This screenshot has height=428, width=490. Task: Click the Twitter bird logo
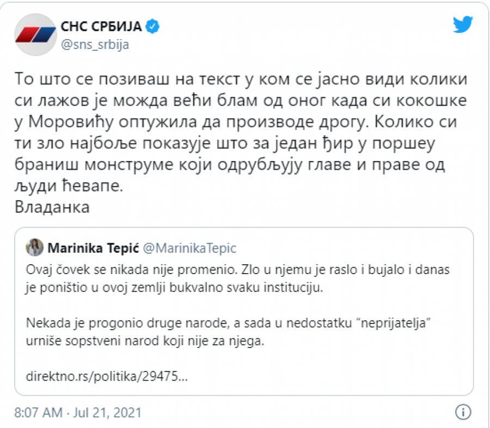463,24
